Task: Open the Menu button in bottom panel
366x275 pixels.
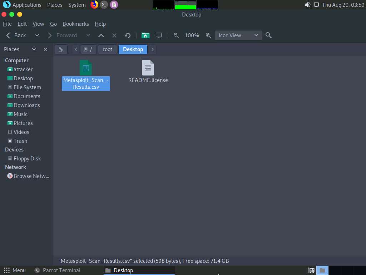Action: tap(14, 270)
